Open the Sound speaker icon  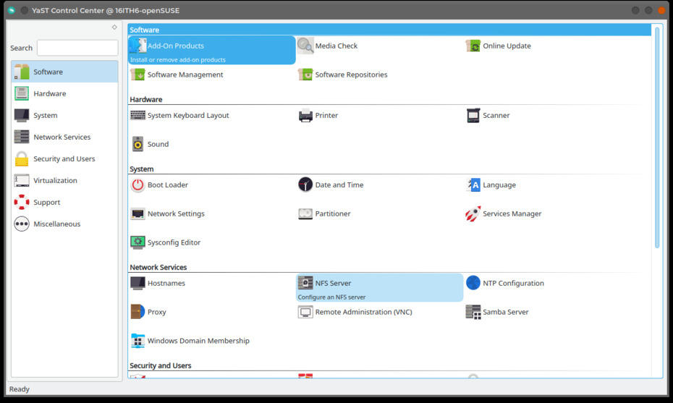[x=137, y=144]
